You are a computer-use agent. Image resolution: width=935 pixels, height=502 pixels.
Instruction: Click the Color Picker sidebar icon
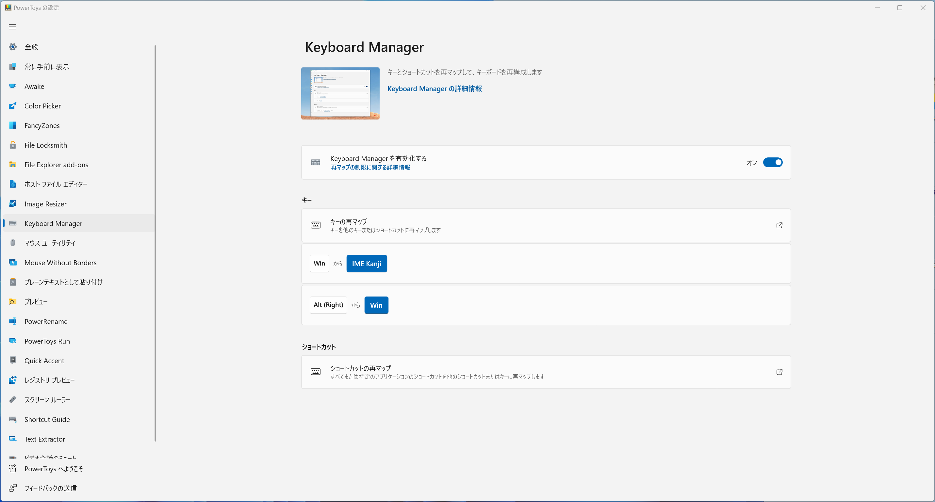tap(13, 105)
